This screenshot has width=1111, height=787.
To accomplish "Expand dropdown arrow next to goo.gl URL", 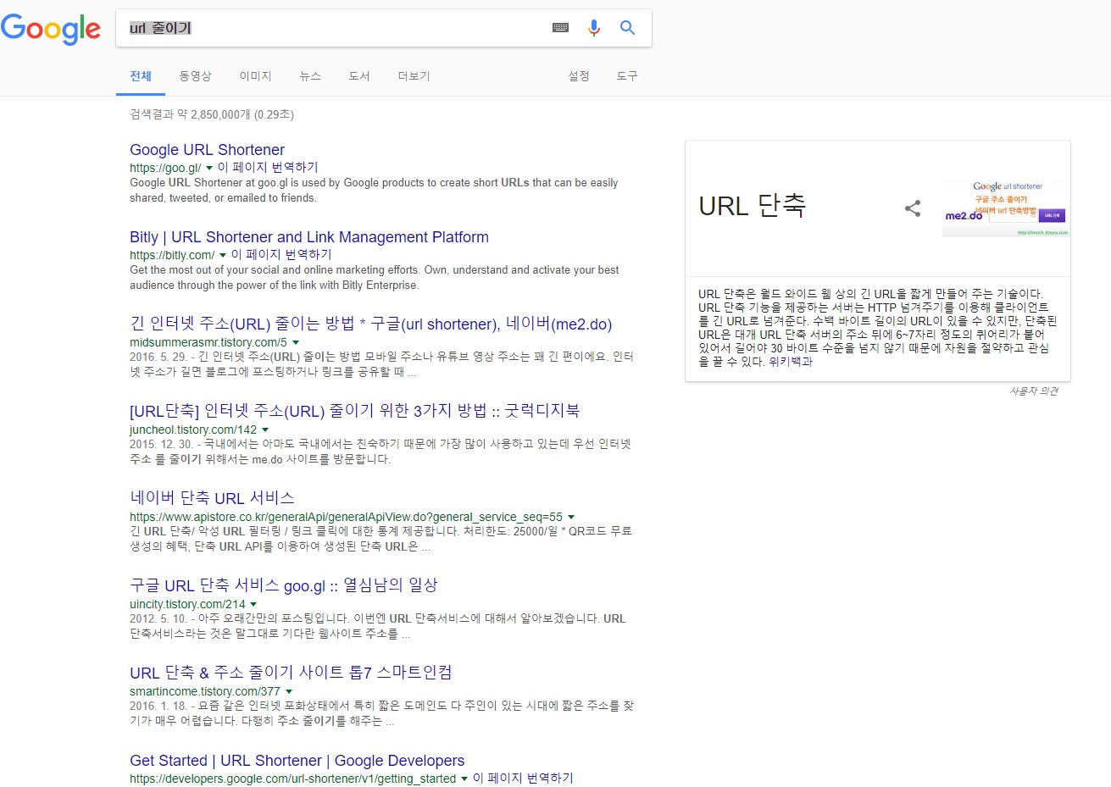I will pyautogui.click(x=209, y=169).
